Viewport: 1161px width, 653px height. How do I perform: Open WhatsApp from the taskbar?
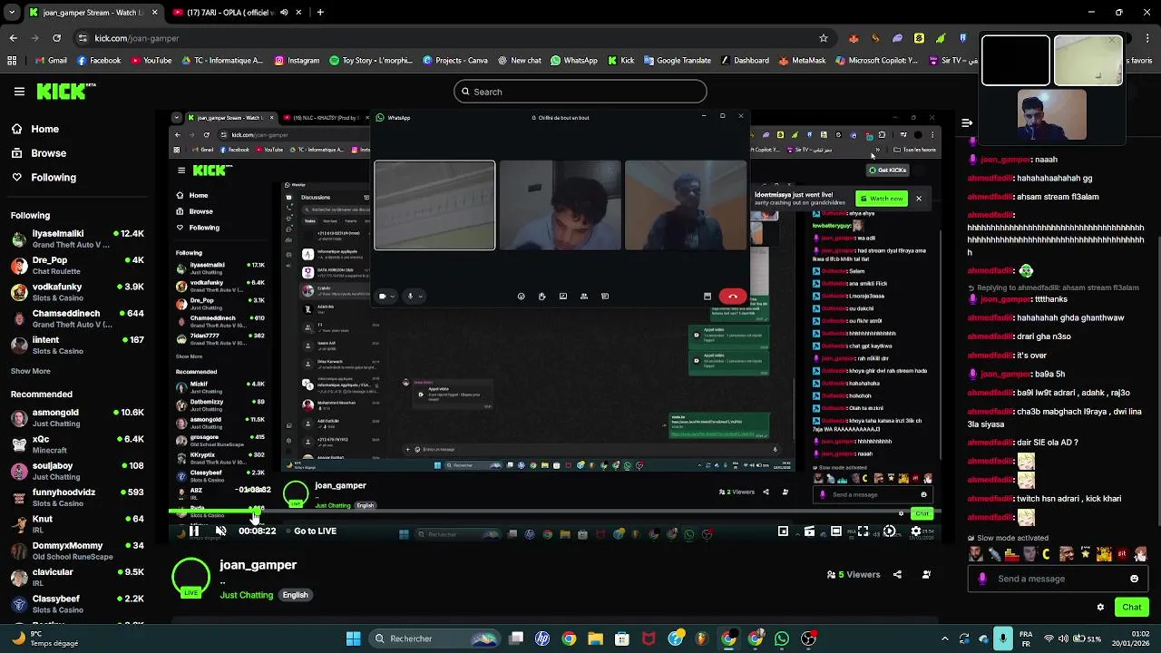click(x=782, y=638)
